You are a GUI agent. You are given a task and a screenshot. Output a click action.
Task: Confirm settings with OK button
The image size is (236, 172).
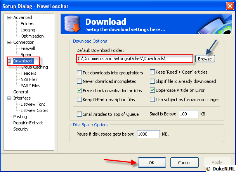coord(152,163)
